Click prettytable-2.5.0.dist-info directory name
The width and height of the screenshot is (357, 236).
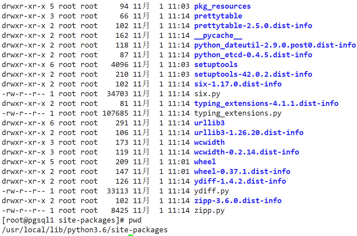(x=253, y=26)
